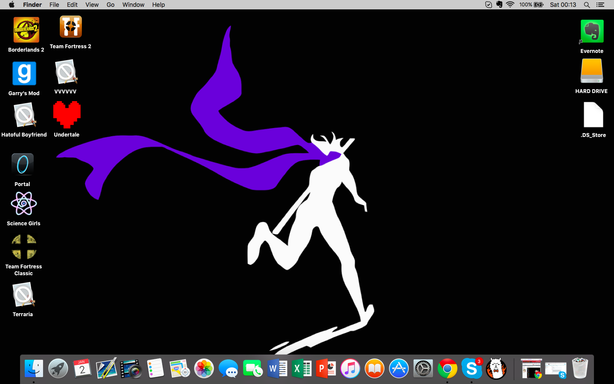Switch to Google Chrome in the Dock
The width and height of the screenshot is (614, 384).
pos(447,368)
